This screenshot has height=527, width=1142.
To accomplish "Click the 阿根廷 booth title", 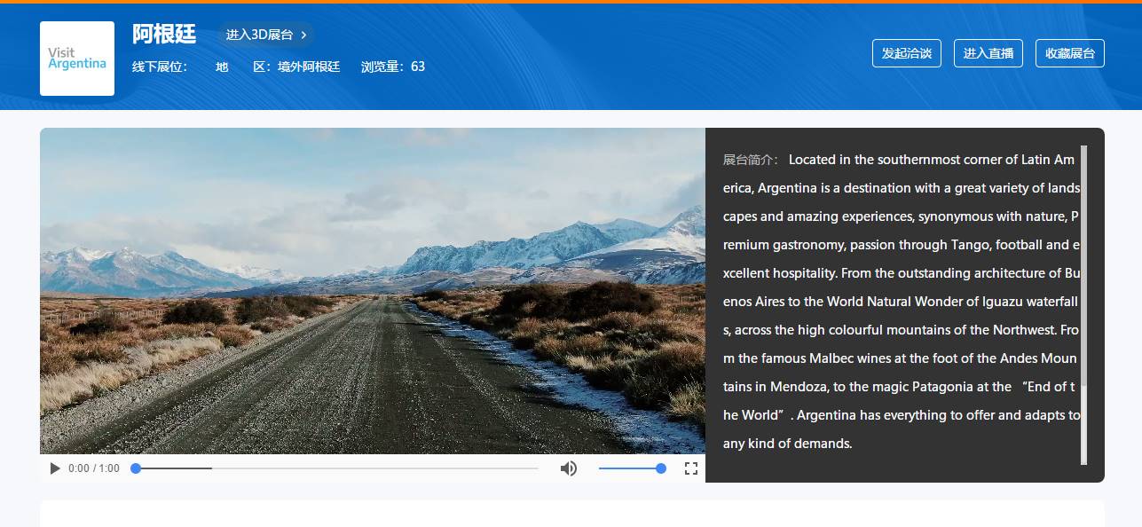I will pyautogui.click(x=164, y=34).
